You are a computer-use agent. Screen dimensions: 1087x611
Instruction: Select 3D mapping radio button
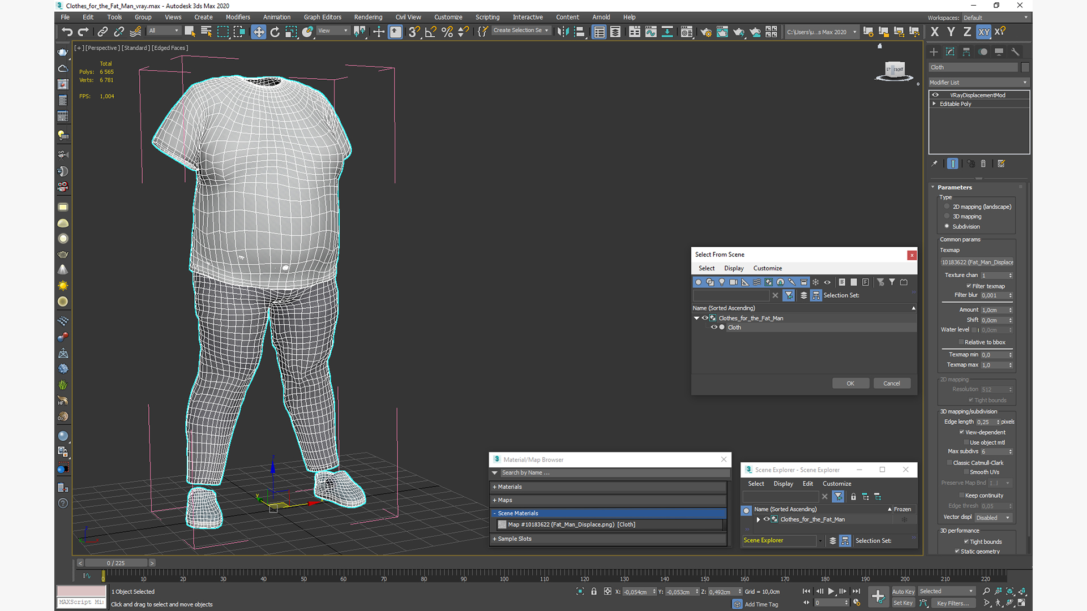[x=947, y=216]
